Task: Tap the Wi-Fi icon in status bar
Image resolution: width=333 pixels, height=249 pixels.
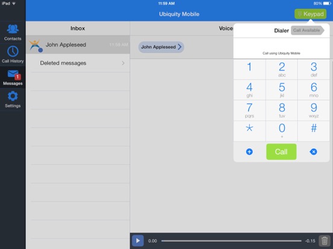Action: pyautogui.click(x=14, y=4)
